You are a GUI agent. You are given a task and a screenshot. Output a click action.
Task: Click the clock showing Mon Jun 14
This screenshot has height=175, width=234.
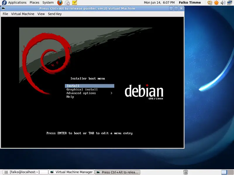click(x=159, y=3)
